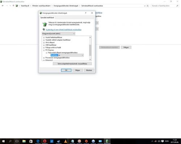
Task: Go back with the Control Panel back arrow
Action: click(3, 6)
